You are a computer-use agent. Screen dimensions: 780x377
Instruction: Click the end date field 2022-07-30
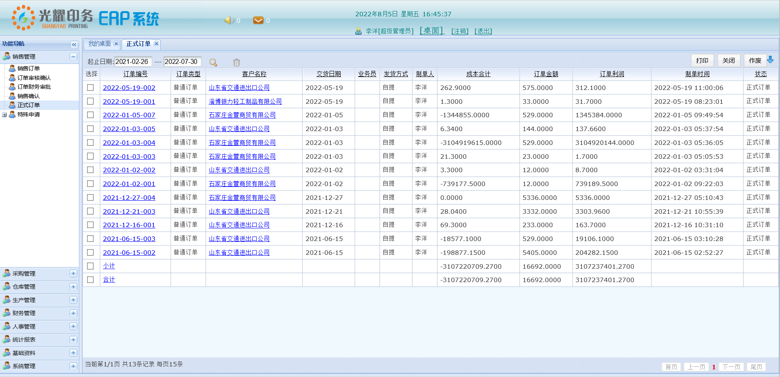click(182, 61)
